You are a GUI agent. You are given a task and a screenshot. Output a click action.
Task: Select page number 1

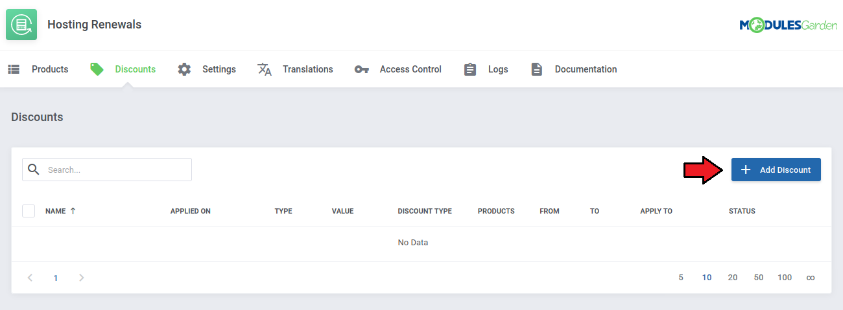tap(56, 278)
